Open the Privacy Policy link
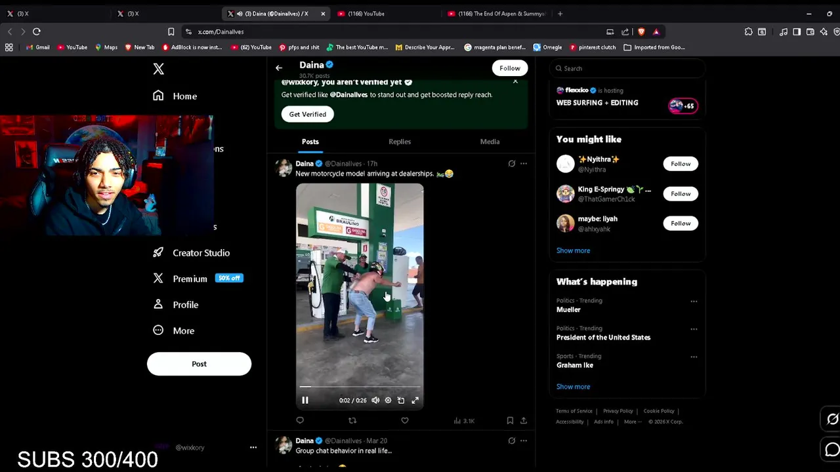Viewport: 840px width, 472px height. pyautogui.click(x=618, y=411)
